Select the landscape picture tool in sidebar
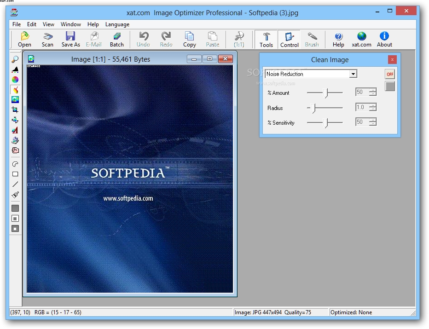The width and height of the screenshot is (429, 329). [15, 100]
